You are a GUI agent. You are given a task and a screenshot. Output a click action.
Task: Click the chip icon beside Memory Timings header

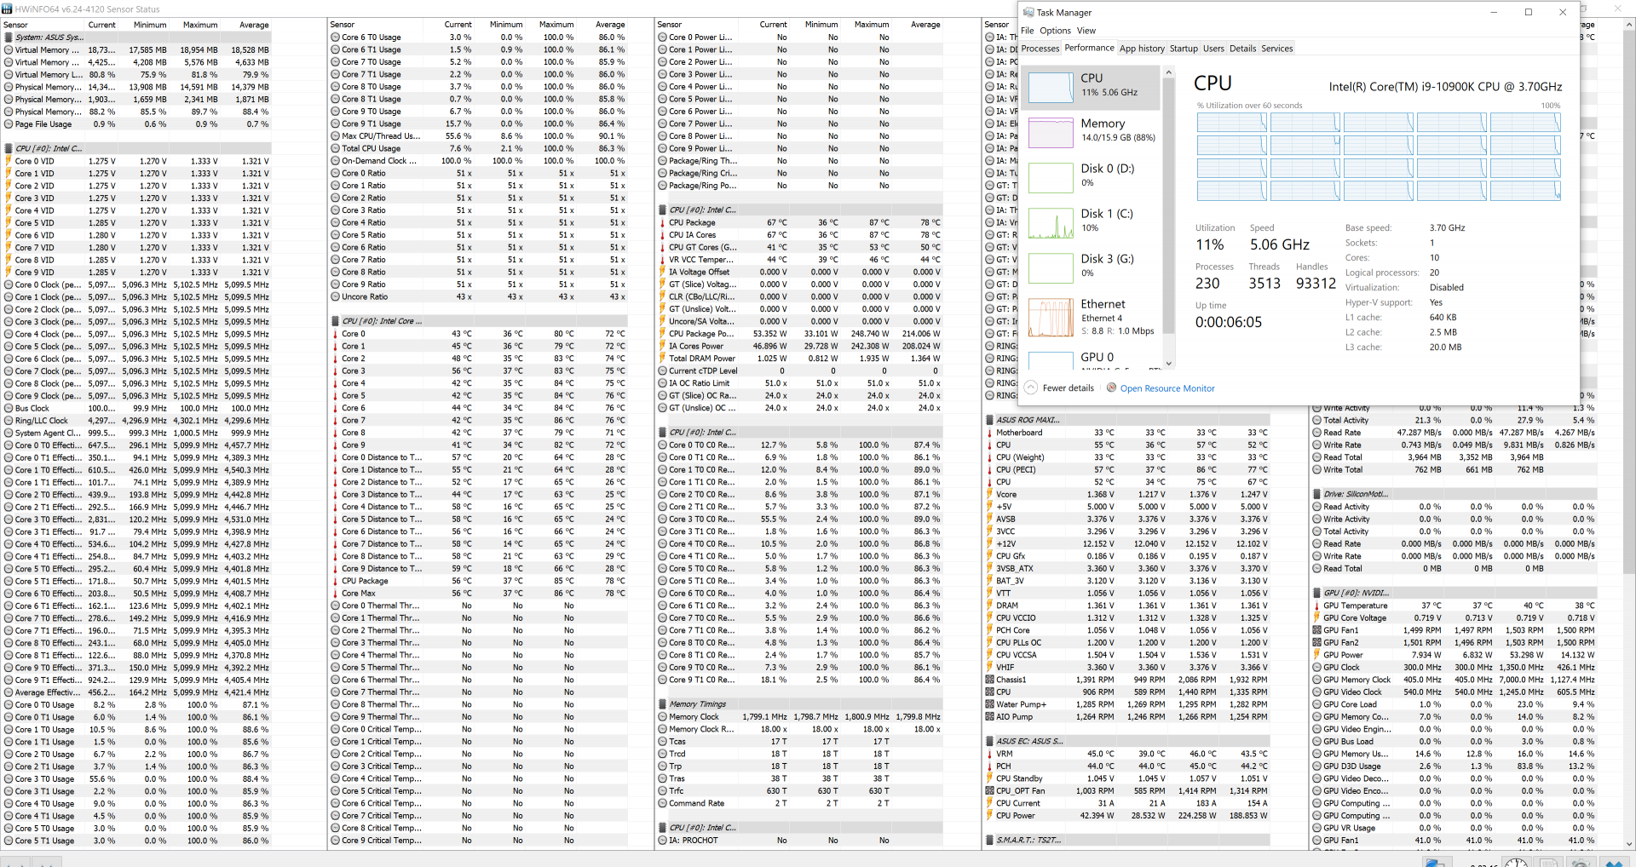click(663, 704)
